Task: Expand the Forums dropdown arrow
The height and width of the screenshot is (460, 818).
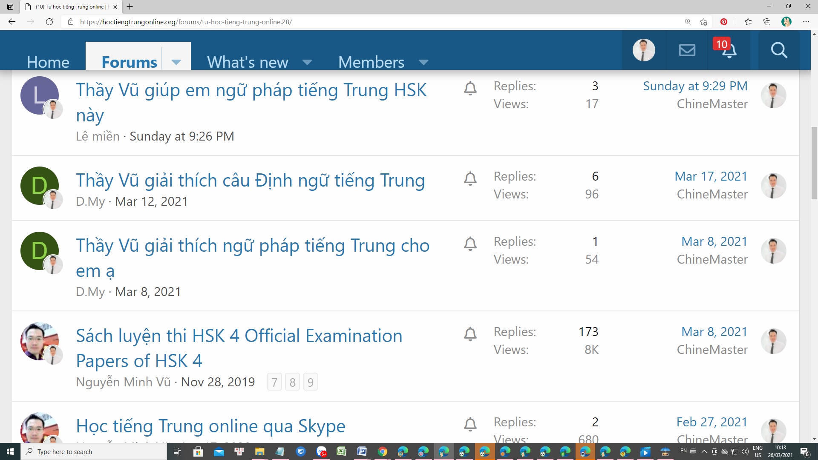Action: [176, 62]
